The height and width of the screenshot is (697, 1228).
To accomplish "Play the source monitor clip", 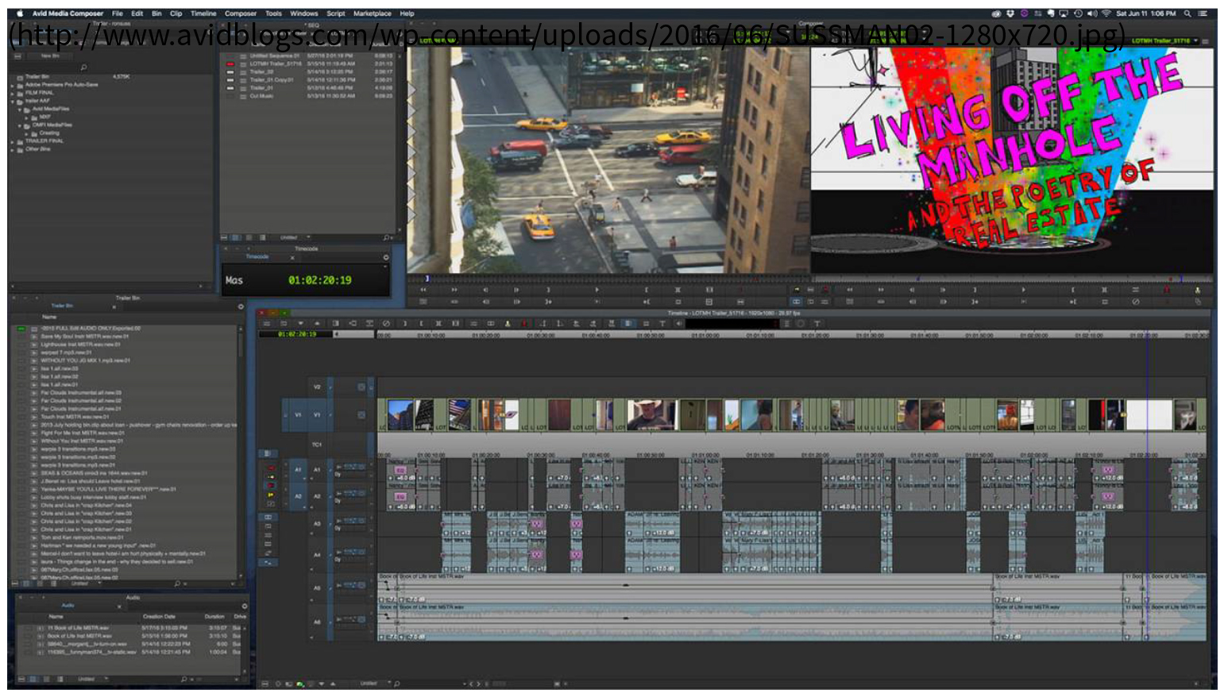I will (x=597, y=291).
